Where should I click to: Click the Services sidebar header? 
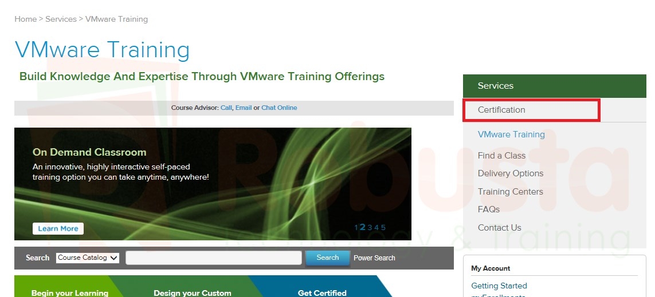point(554,86)
